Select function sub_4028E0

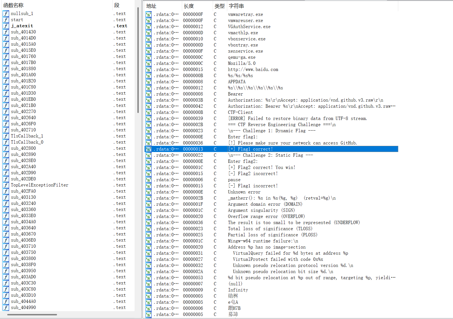coord(23,161)
